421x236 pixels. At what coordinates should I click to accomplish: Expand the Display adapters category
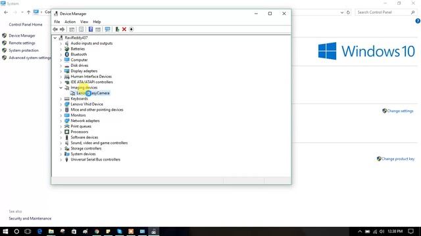[x=61, y=71]
